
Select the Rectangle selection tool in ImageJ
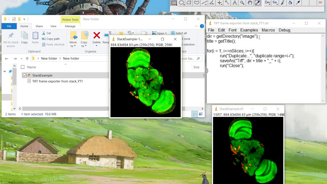174,3
